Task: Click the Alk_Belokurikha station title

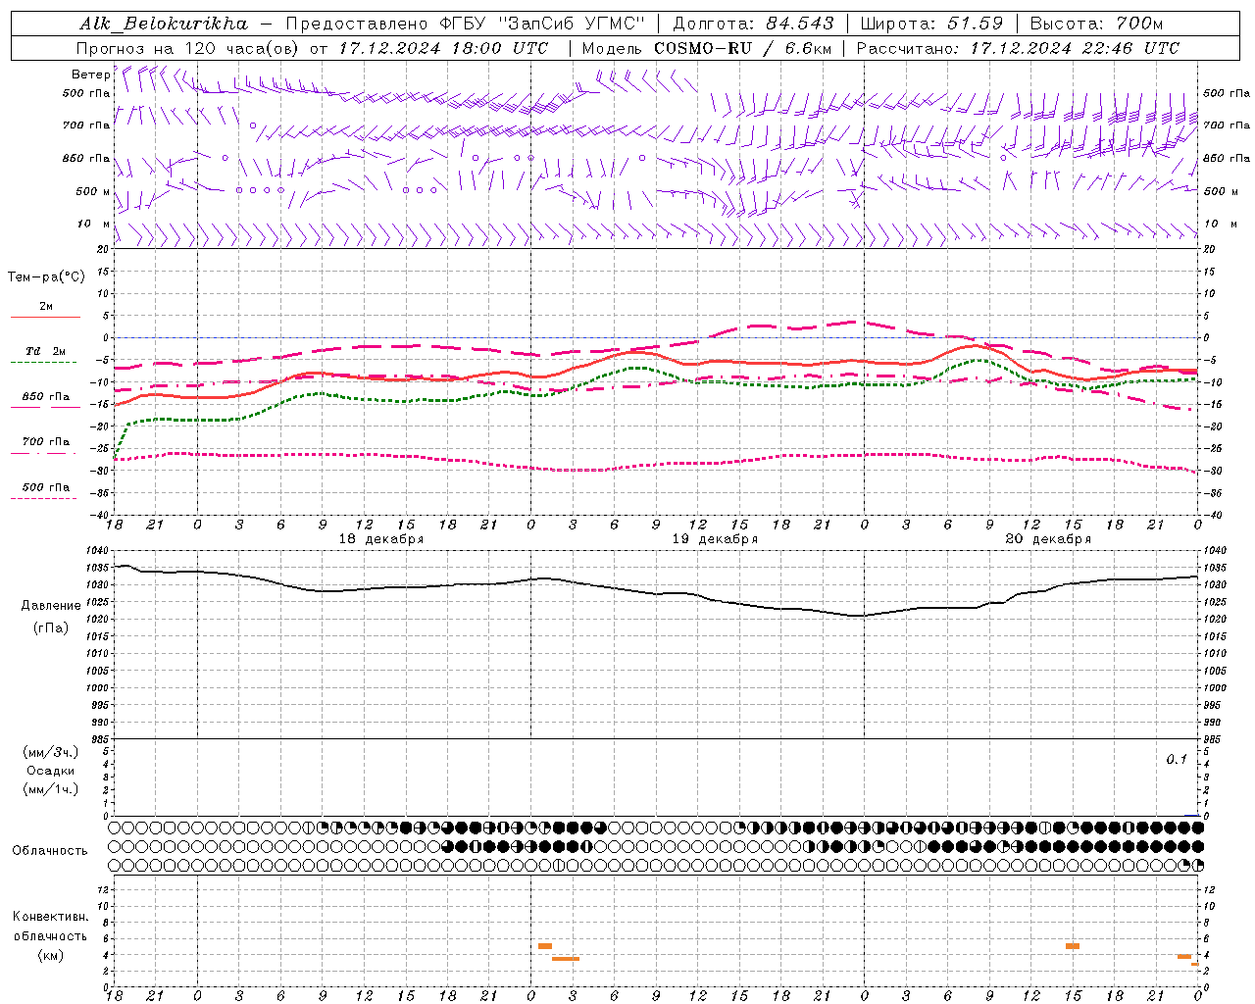Action: point(164,24)
